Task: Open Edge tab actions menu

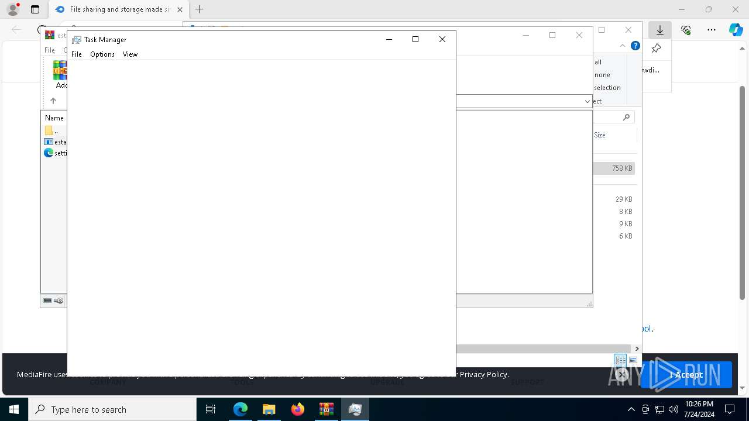Action: [x=35, y=9]
